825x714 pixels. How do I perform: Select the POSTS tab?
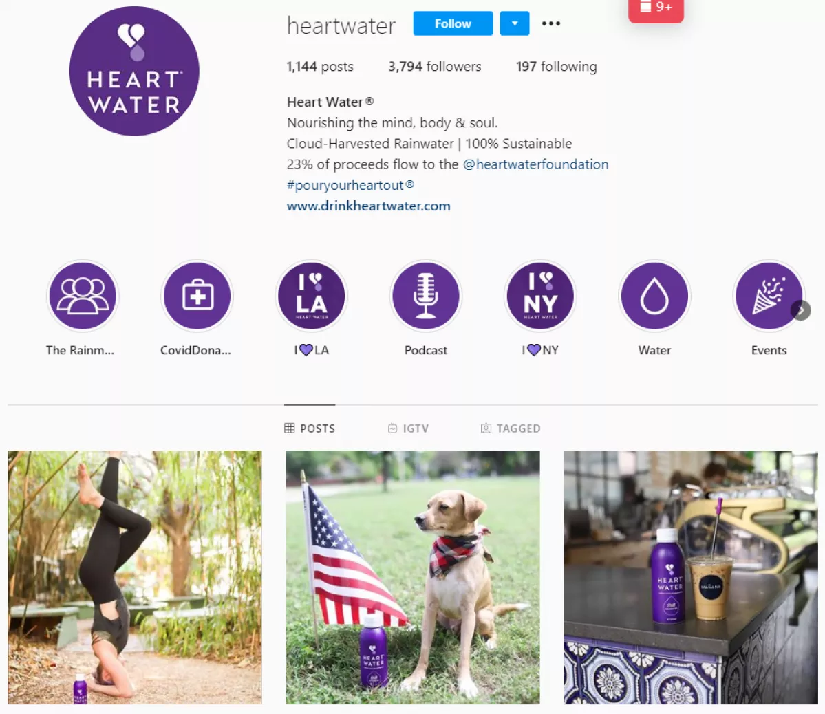310,429
